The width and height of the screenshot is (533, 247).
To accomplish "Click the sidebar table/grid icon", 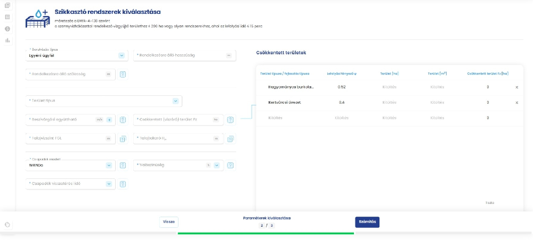I will coord(7,17).
